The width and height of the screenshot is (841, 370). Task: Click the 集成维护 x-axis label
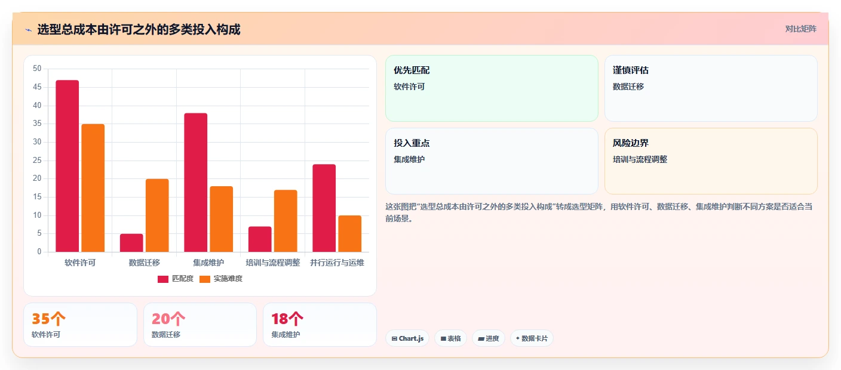208,263
